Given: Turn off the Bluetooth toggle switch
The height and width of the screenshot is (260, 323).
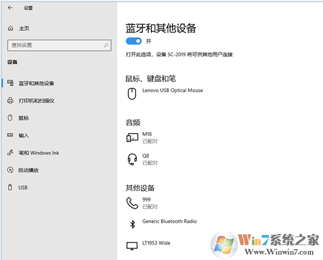Looking at the screenshot, I should click(134, 41).
